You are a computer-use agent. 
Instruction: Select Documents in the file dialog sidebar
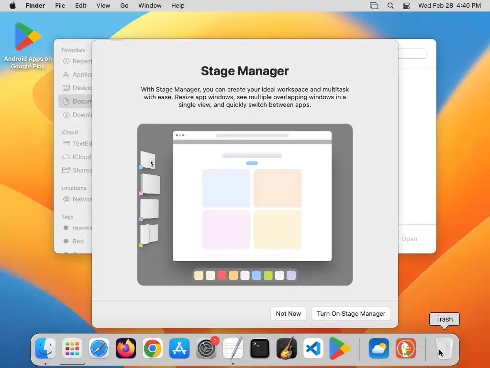click(75, 102)
